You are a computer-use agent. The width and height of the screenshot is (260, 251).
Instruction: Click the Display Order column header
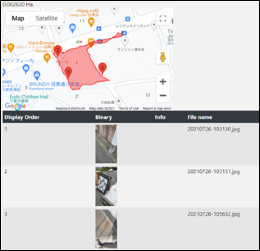pos(22,117)
